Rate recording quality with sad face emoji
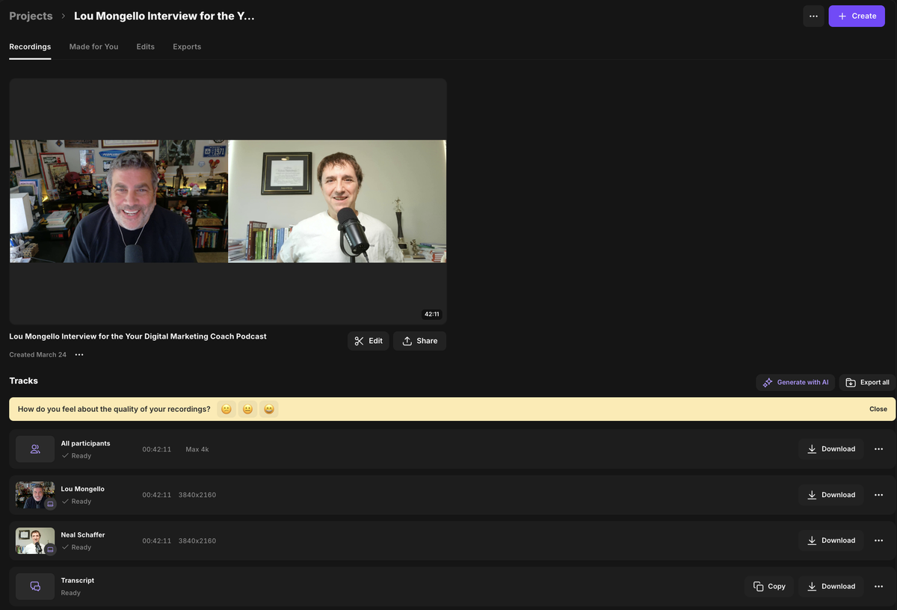This screenshot has width=897, height=610. (226, 409)
